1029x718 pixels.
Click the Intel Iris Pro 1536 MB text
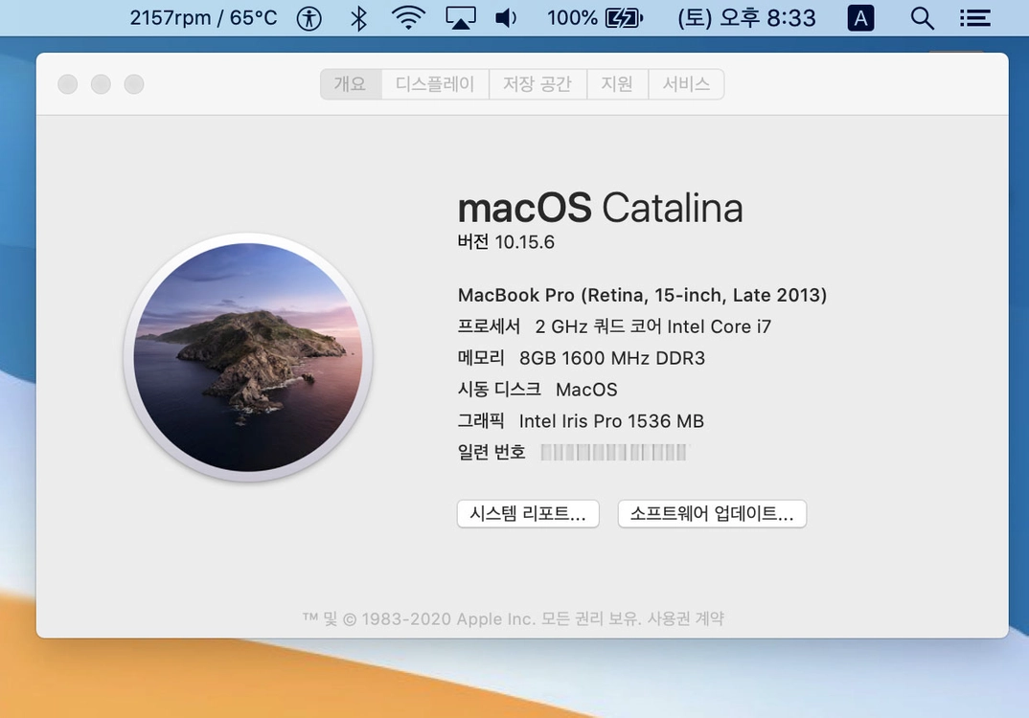pos(611,421)
